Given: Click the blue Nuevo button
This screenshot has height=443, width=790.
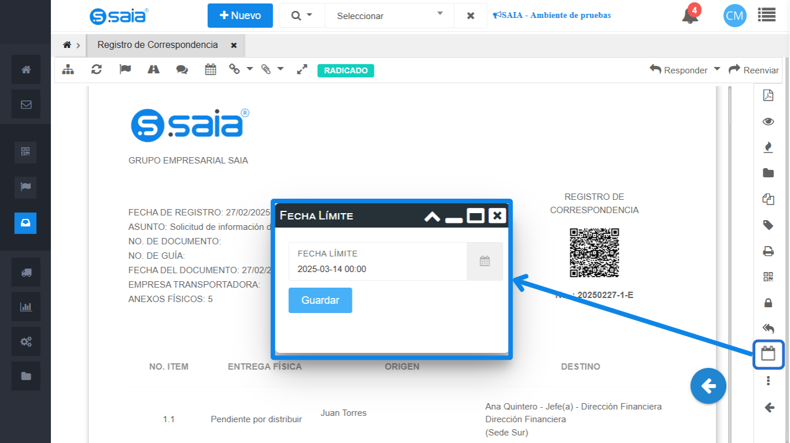Looking at the screenshot, I should [x=240, y=16].
